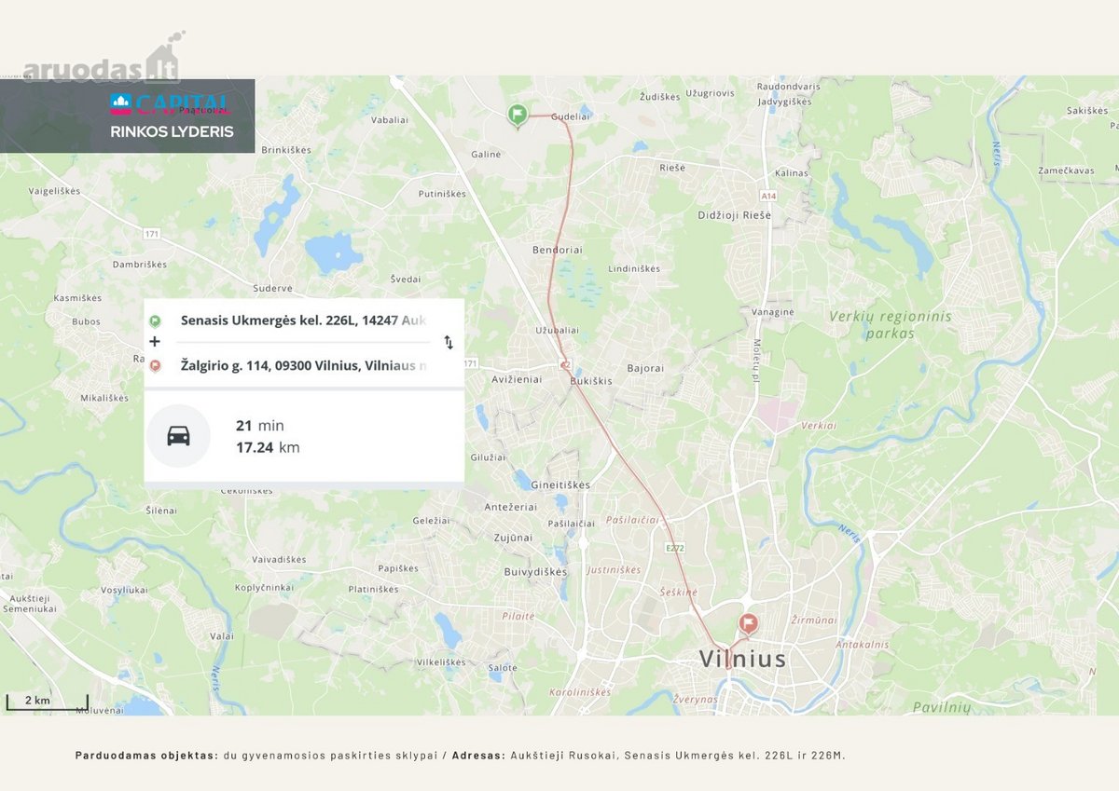Edit the destination field Žalgirio g. 114

click(x=304, y=365)
